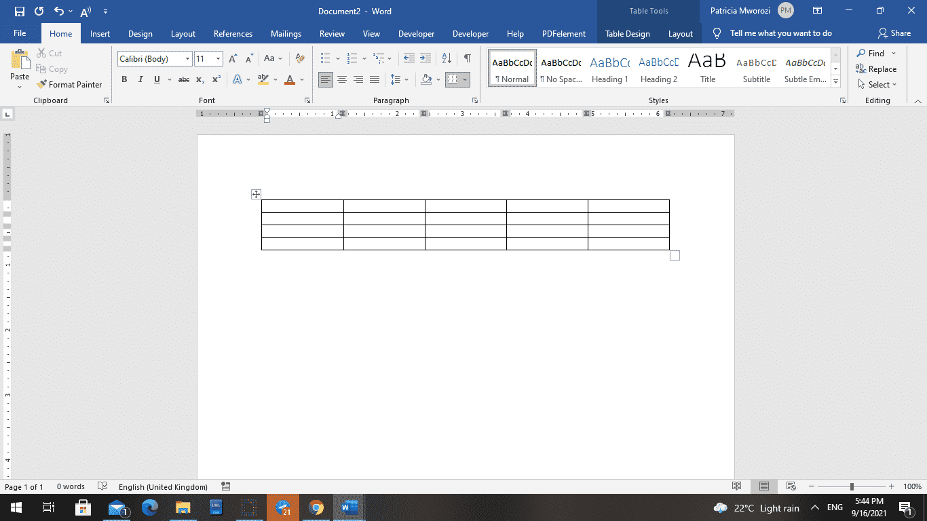The height and width of the screenshot is (521, 927).
Task: Switch to the Table Design tab
Action: (627, 33)
